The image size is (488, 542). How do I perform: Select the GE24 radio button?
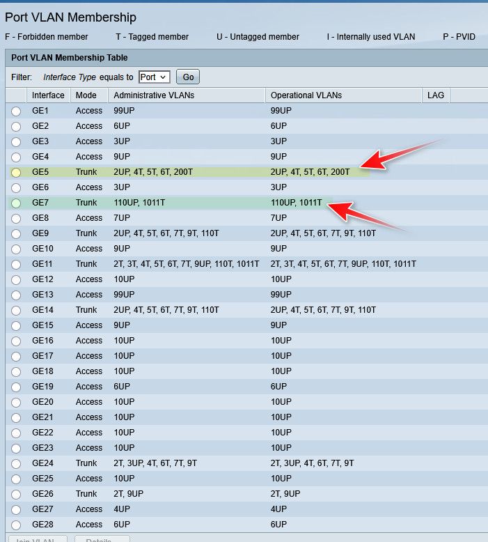[x=16, y=463]
